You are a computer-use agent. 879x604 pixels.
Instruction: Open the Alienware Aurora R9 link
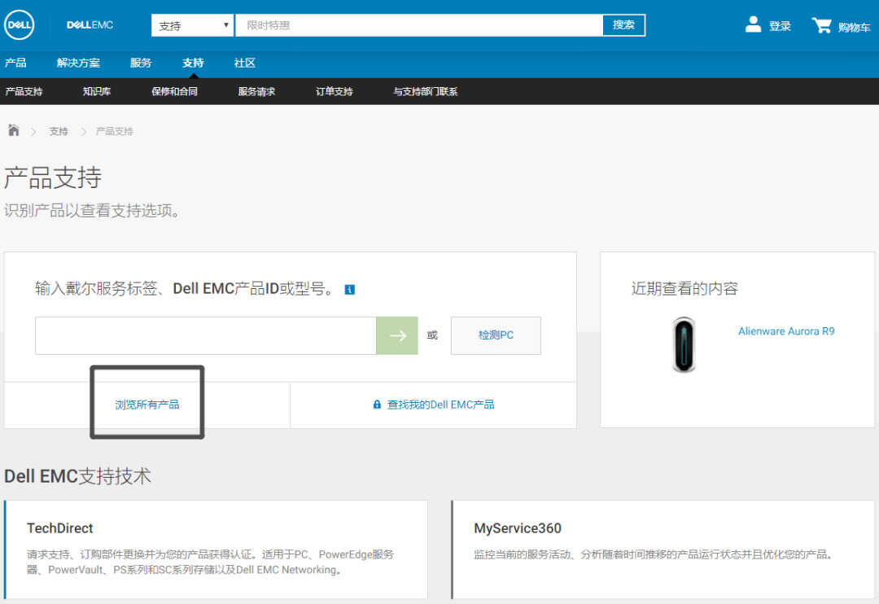(786, 331)
